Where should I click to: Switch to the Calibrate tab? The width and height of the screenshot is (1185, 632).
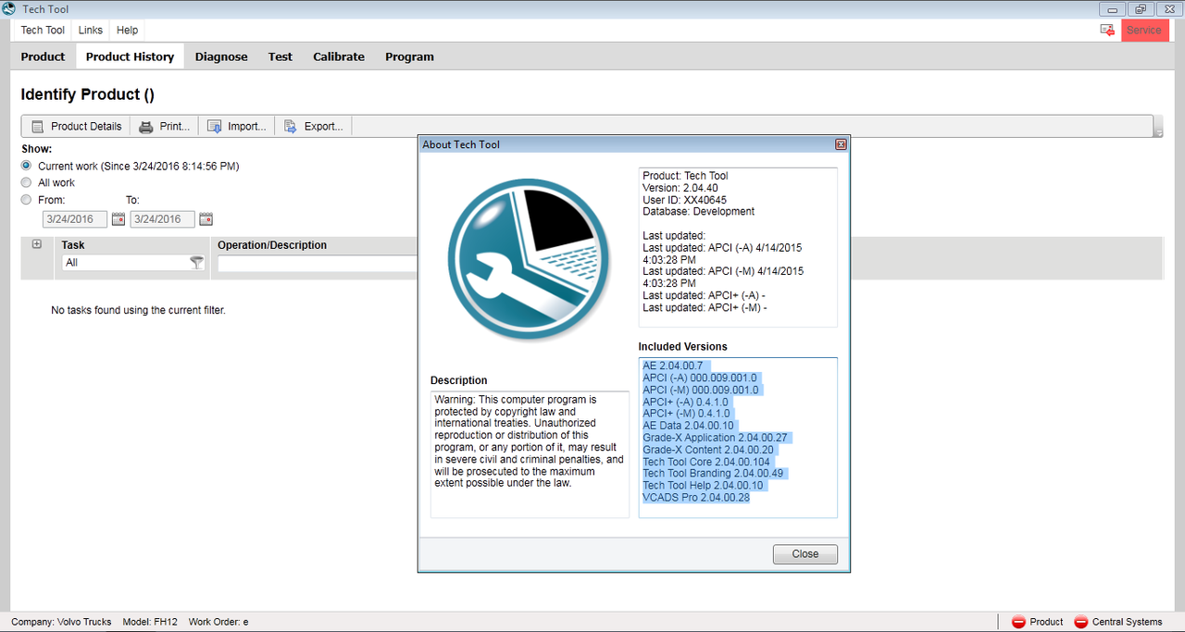[x=339, y=56]
